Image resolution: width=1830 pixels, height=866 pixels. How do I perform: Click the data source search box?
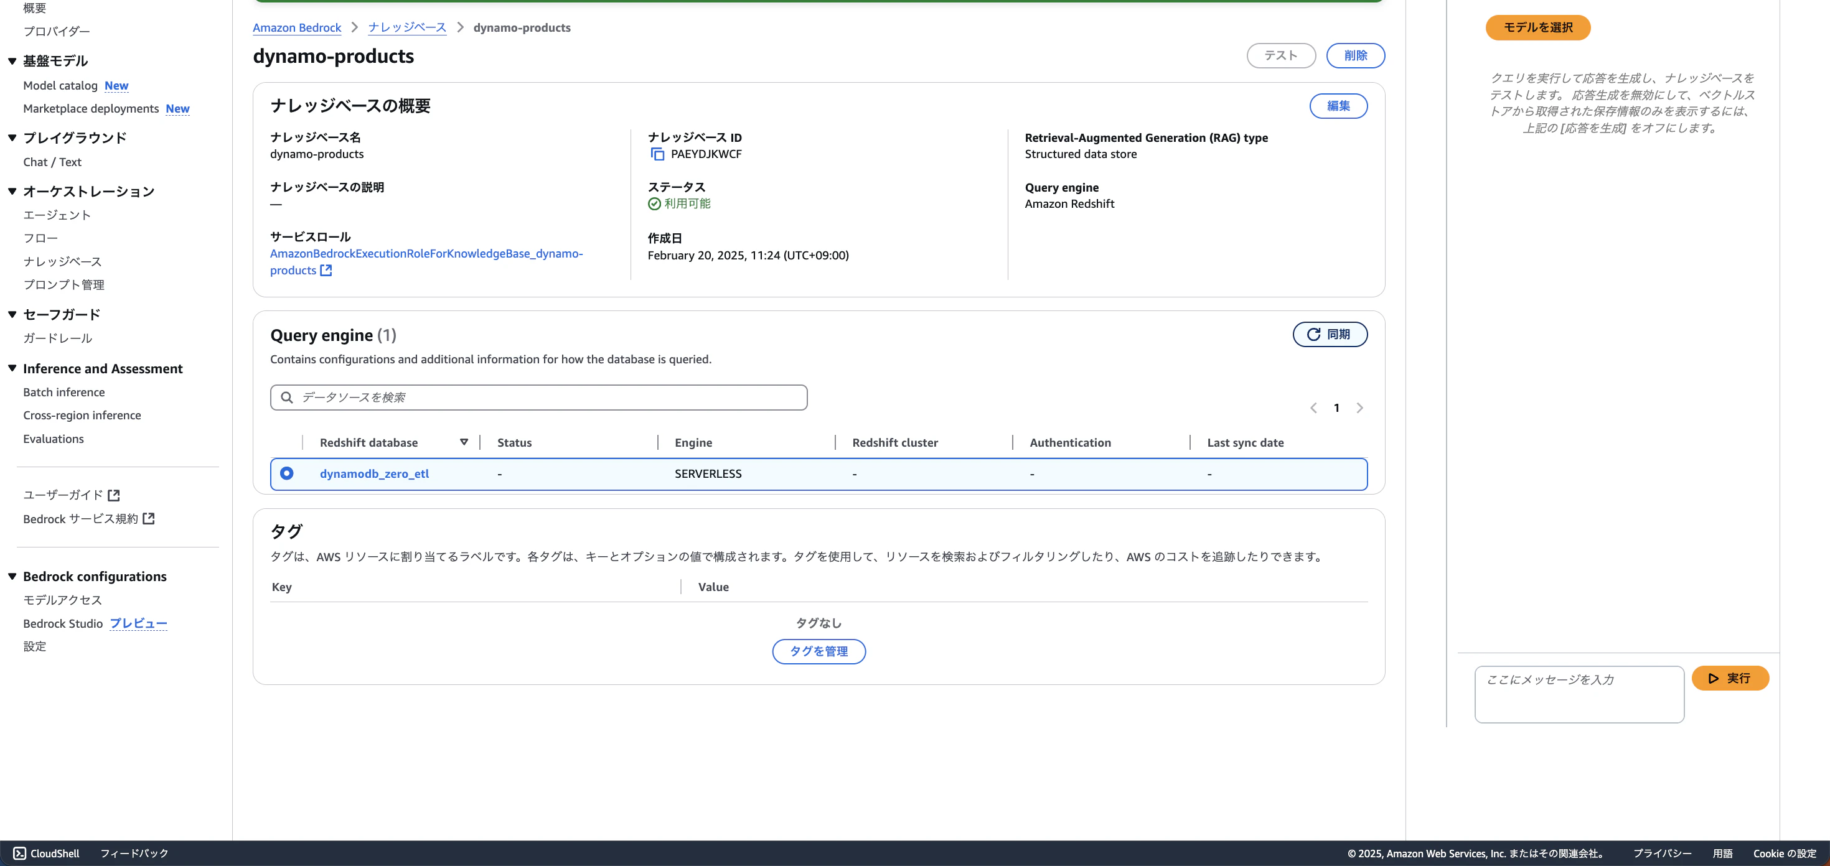coord(538,398)
